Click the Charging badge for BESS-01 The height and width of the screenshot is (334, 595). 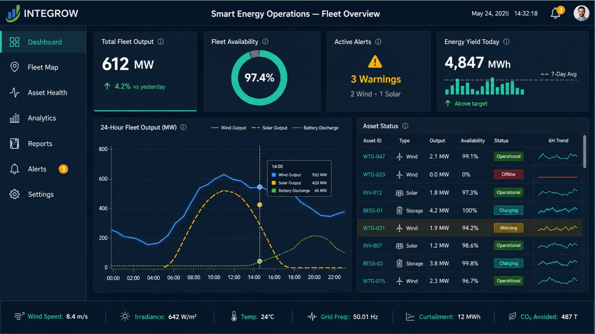[x=509, y=210]
